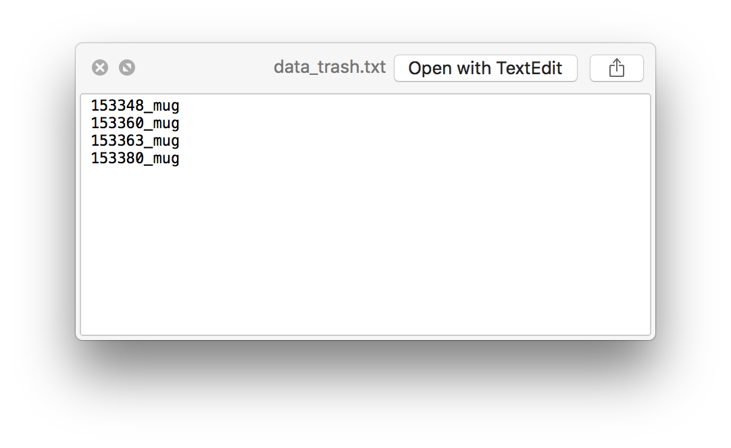The height and width of the screenshot is (448, 731).
Task: Click the txt extension in the title
Action: tap(374, 67)
